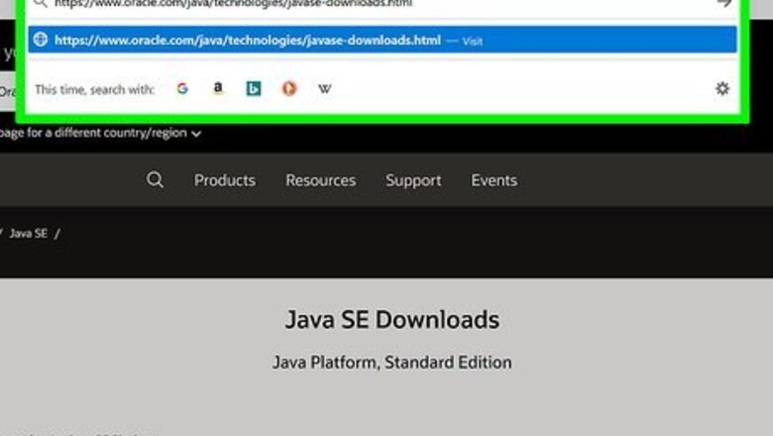Open the Products menu

[x=225, y=180]
